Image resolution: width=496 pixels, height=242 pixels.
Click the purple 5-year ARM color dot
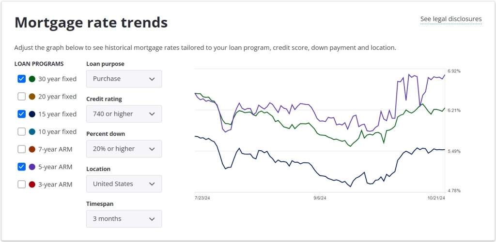pyautogui.click(x=32, y=167)
